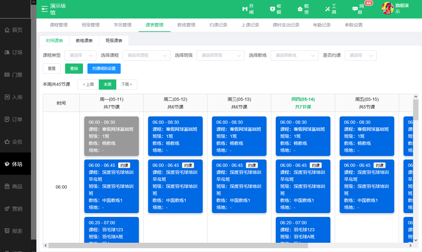
Task: Click the 重置 reset button
Action: 52,69
